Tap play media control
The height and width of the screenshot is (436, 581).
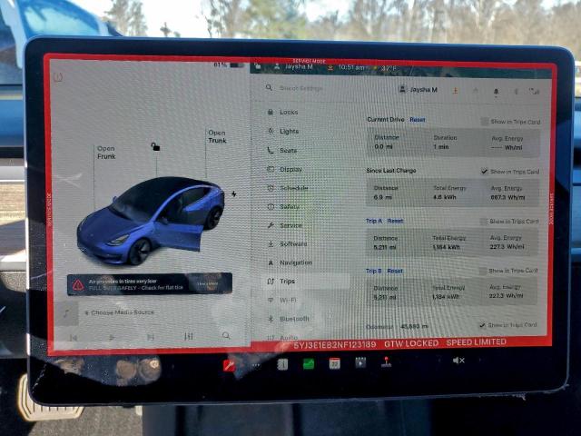pyautogui.click(x=112, y=337)
